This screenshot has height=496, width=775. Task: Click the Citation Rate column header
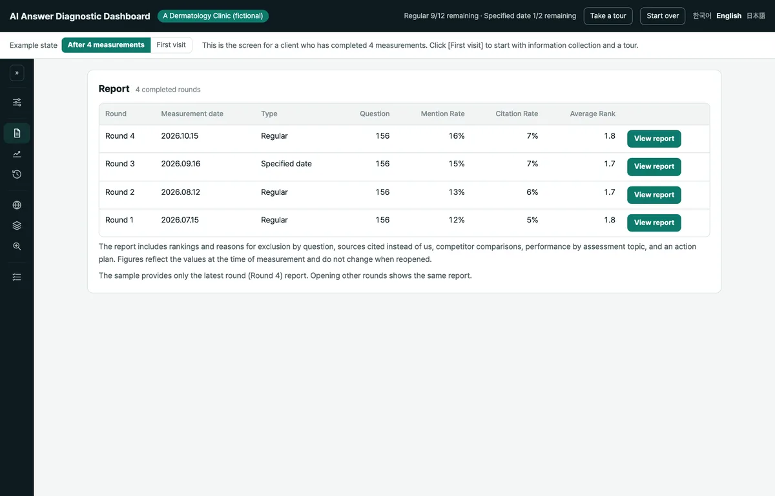pyautogui.click(x=517, y=114)
